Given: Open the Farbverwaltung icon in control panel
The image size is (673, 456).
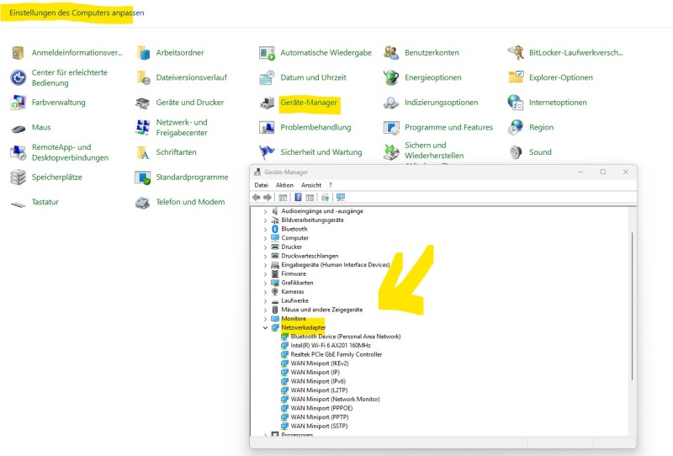Looking at the screenshot, I should 18,103.
